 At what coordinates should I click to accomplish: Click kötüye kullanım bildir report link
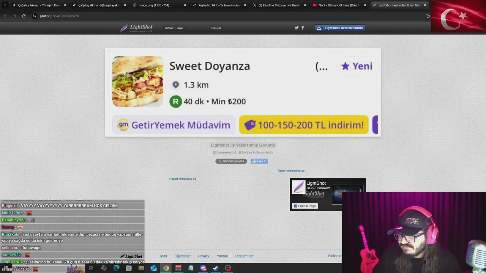(256, 152)
